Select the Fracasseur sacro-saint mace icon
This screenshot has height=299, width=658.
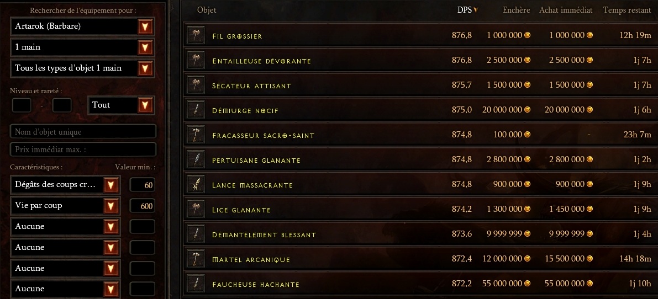(x=196, y=135)
